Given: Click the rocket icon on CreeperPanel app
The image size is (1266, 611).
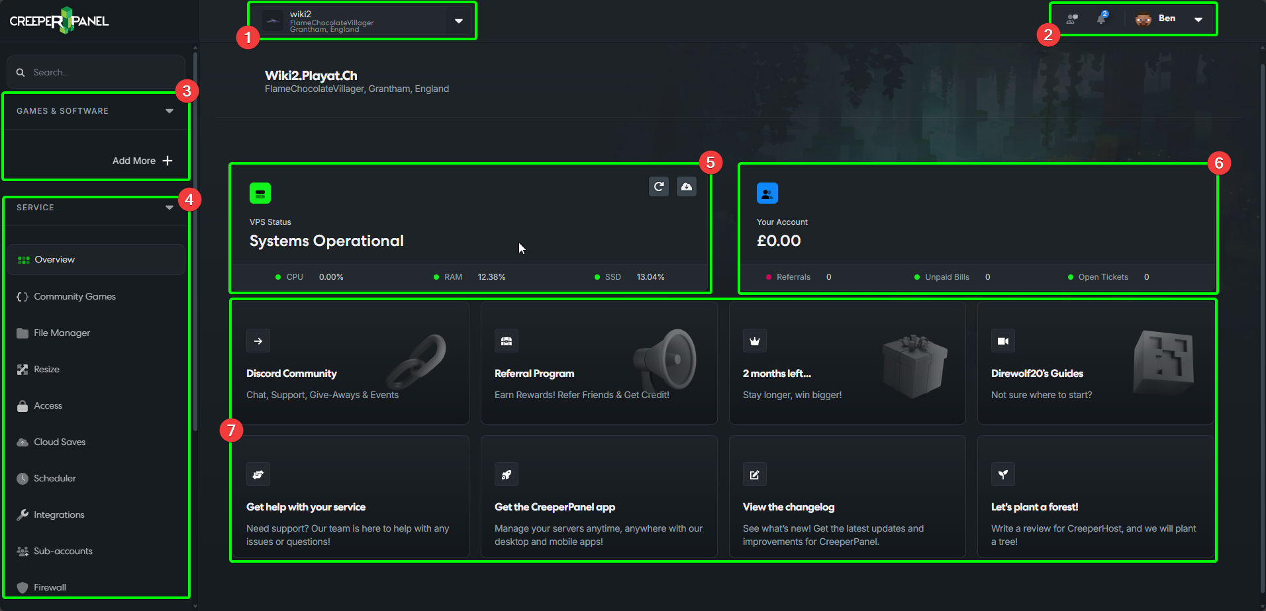Looking at the screenshot, I should point(507,474).
